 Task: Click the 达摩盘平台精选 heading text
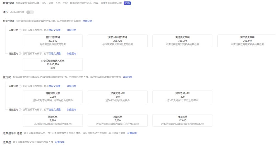tap(12, 133)
